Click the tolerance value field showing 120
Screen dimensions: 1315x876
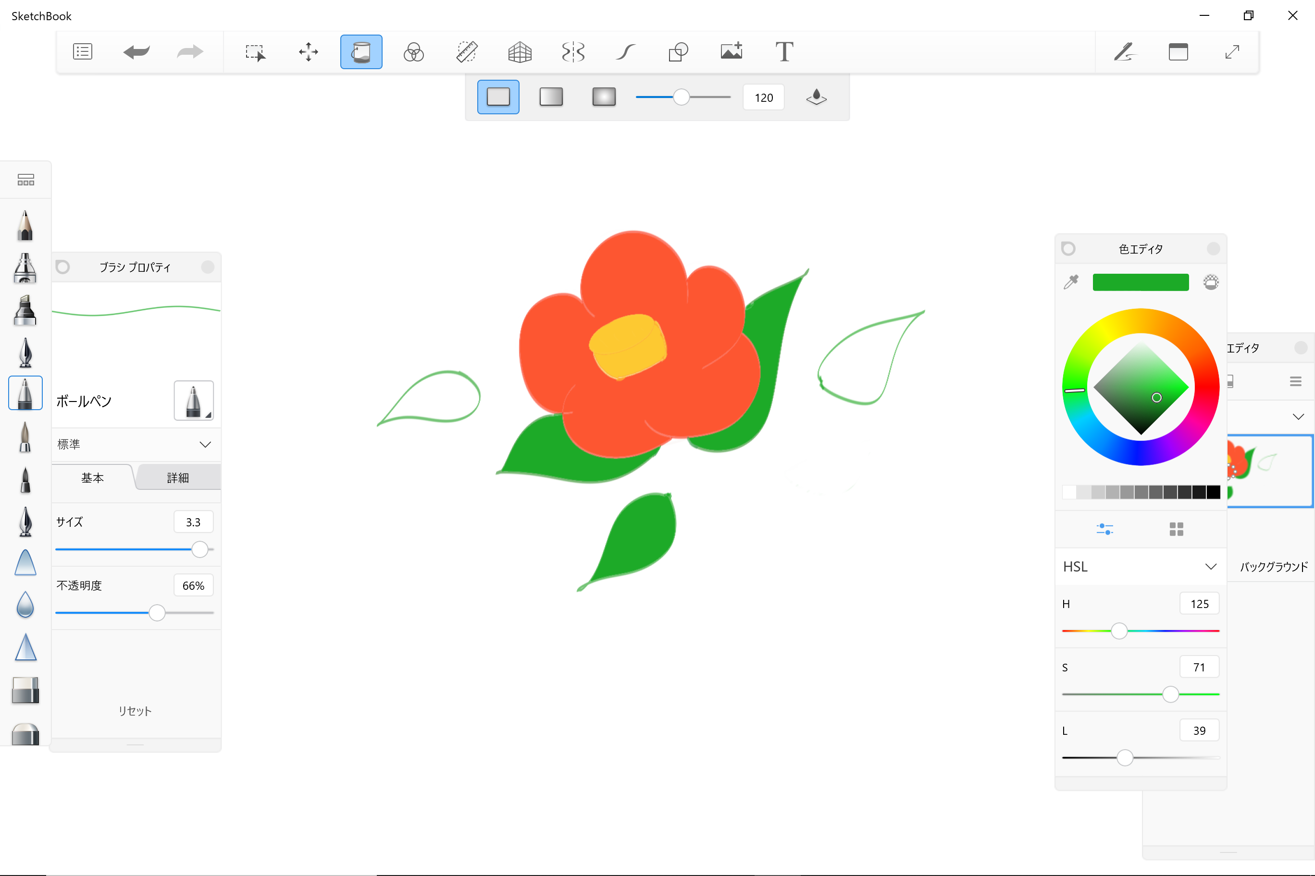point(764,98)
